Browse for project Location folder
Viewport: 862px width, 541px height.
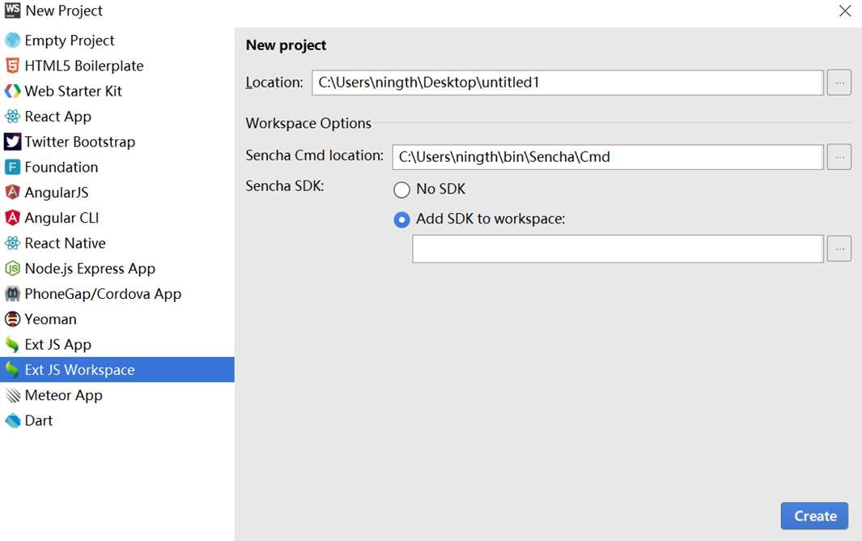coord(839,83)
